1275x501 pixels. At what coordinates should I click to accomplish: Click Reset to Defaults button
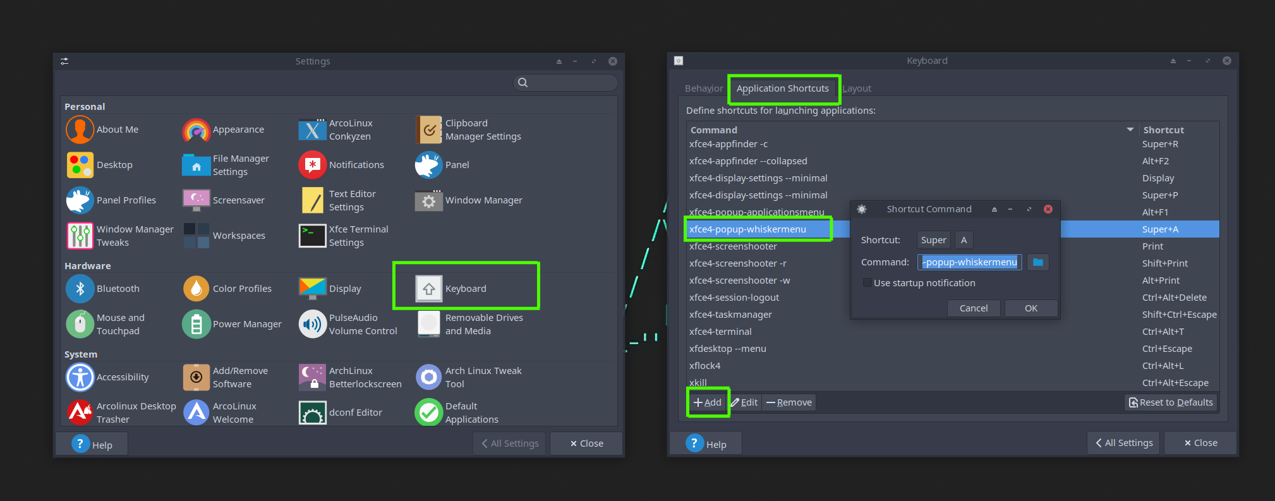(1171, 402)
